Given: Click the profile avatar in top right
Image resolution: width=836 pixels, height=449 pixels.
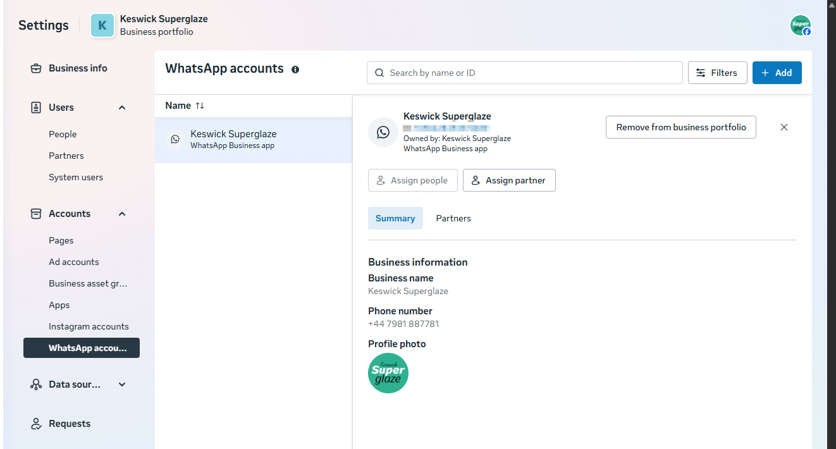Looking at the screenshot, I should (x=800, y=25).
